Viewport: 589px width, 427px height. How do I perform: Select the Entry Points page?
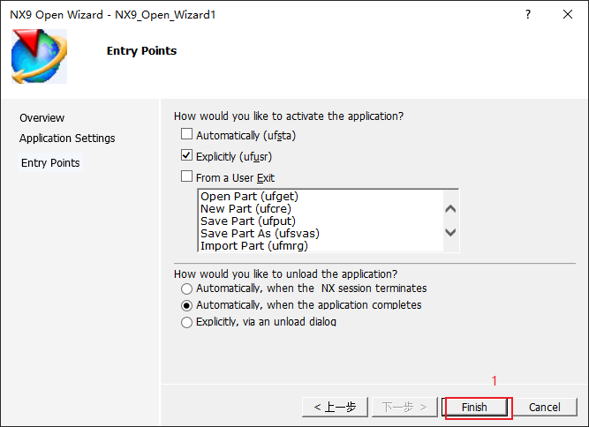[x=50, y=163]
